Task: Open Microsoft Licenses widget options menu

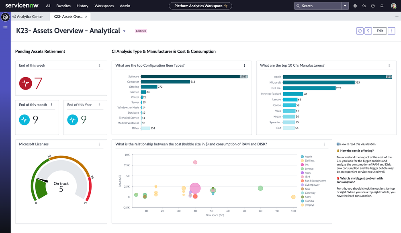Action: tap(100, 144)
